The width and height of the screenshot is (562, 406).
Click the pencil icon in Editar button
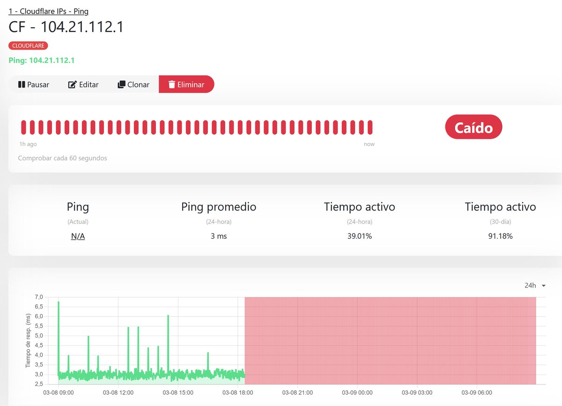click(x=72, y=84)
